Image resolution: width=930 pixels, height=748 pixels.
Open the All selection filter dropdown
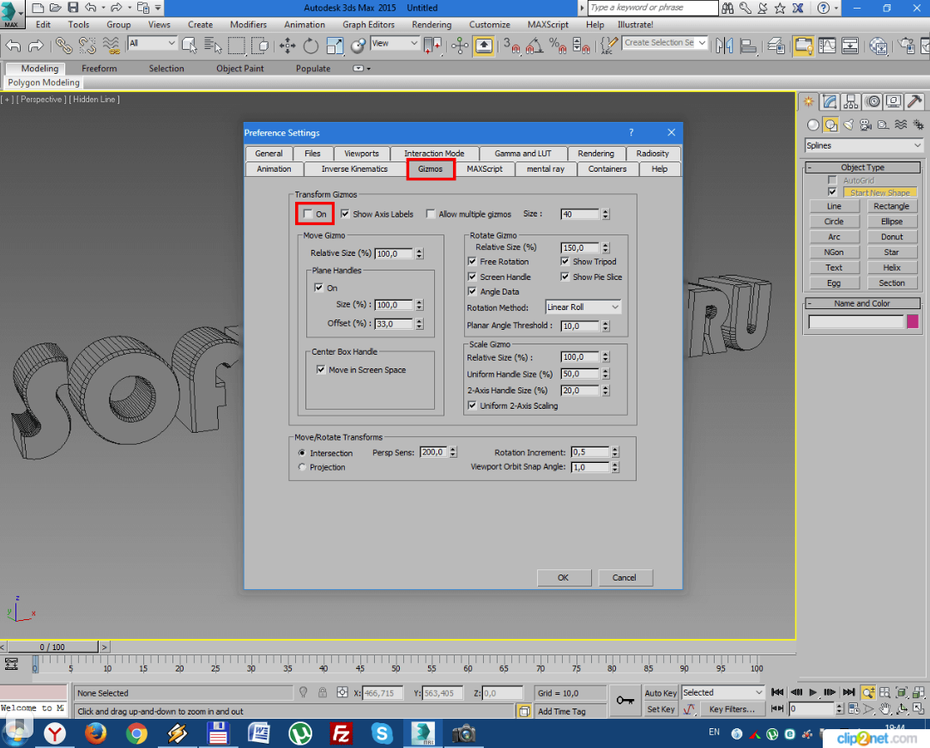tap(153, 43)
